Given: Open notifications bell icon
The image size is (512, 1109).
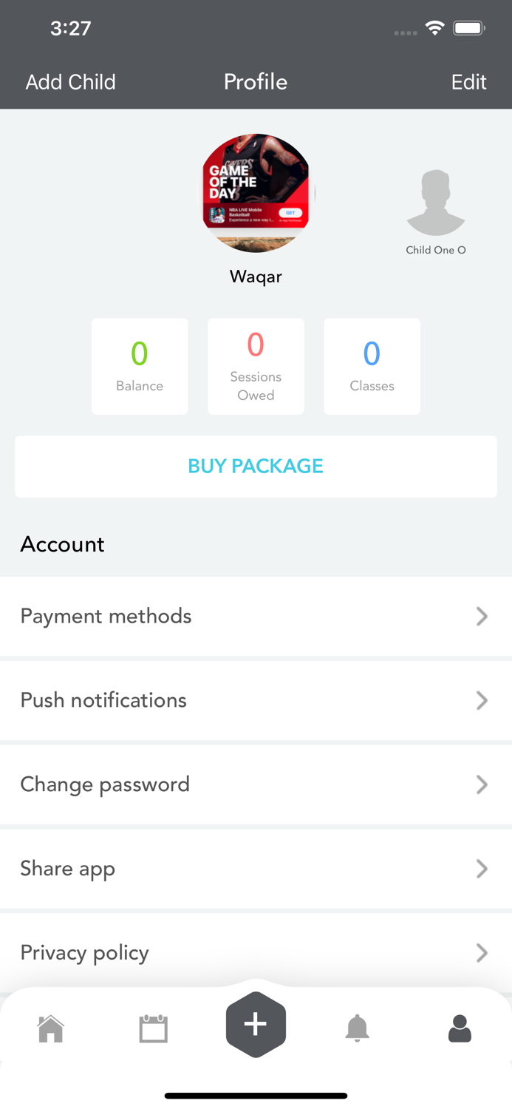Looking at the screenshot, I should point(358,1028).
